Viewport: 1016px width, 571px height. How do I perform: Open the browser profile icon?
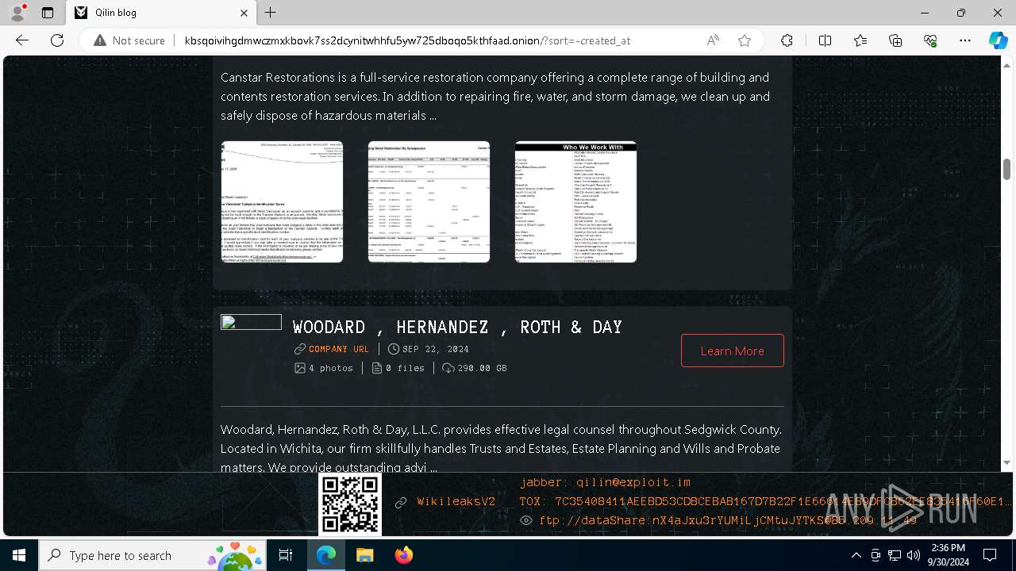[x=17, y=13]
